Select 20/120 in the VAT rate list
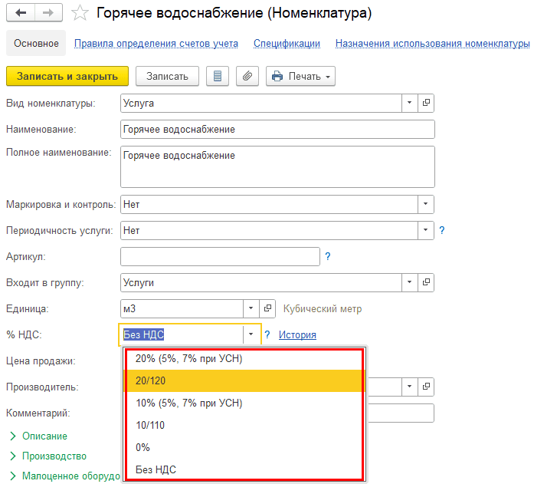This screenshot has width=534, height=484. tap(150, 380)
